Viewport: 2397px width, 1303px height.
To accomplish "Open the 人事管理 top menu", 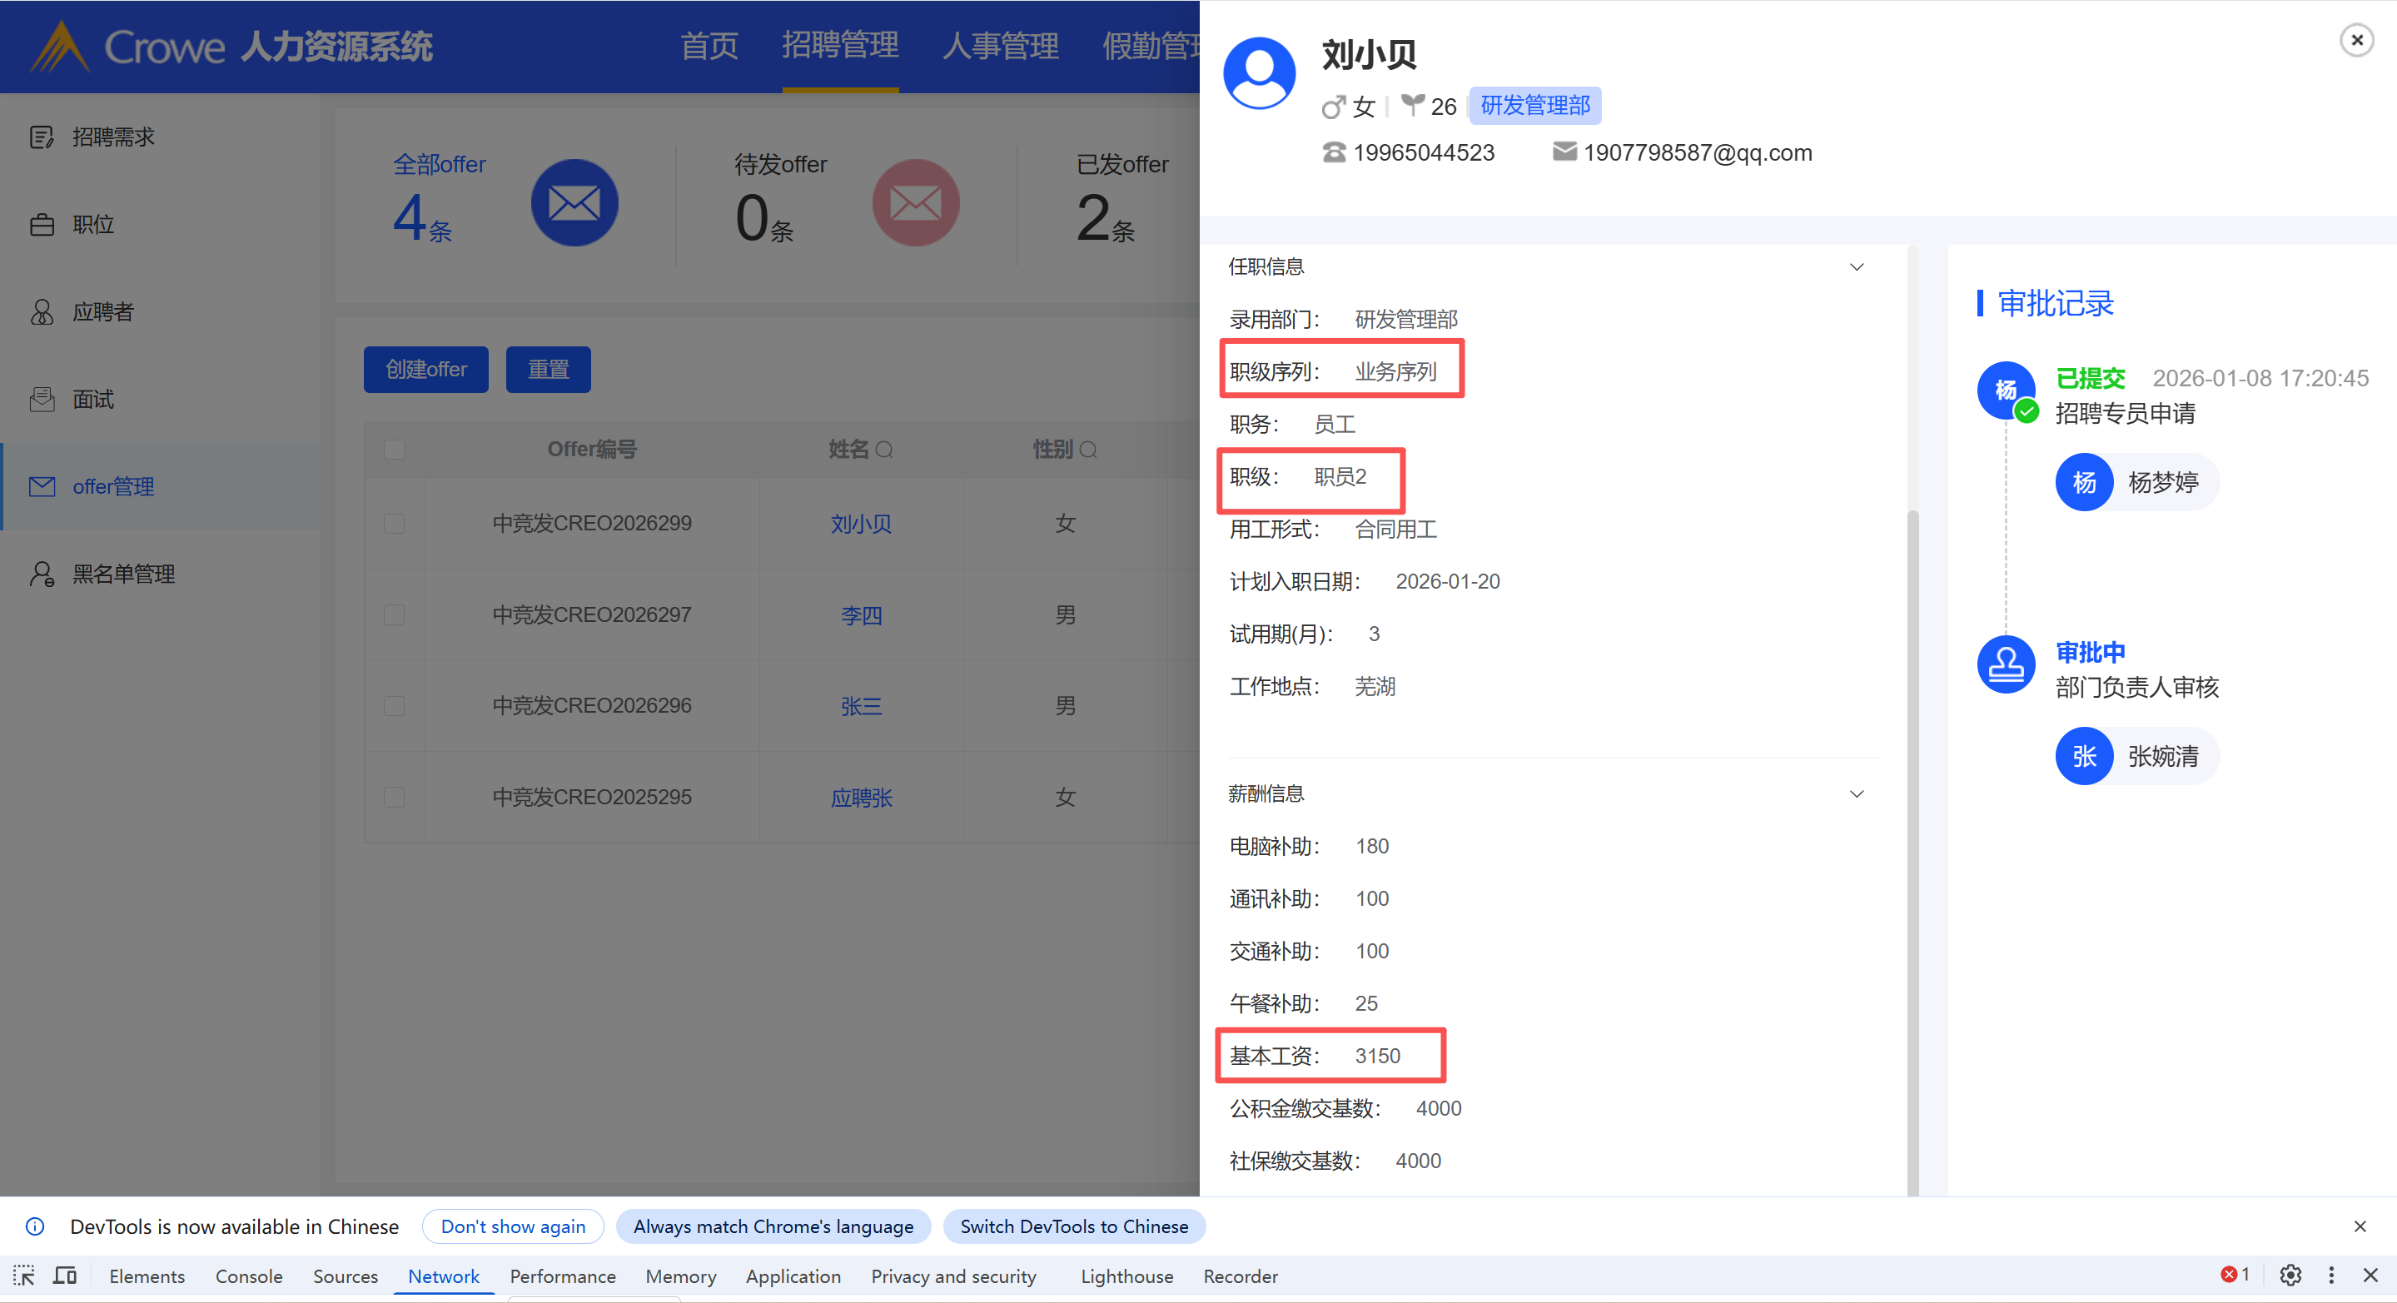I will pyautogui.click(x=1000, y=46).
